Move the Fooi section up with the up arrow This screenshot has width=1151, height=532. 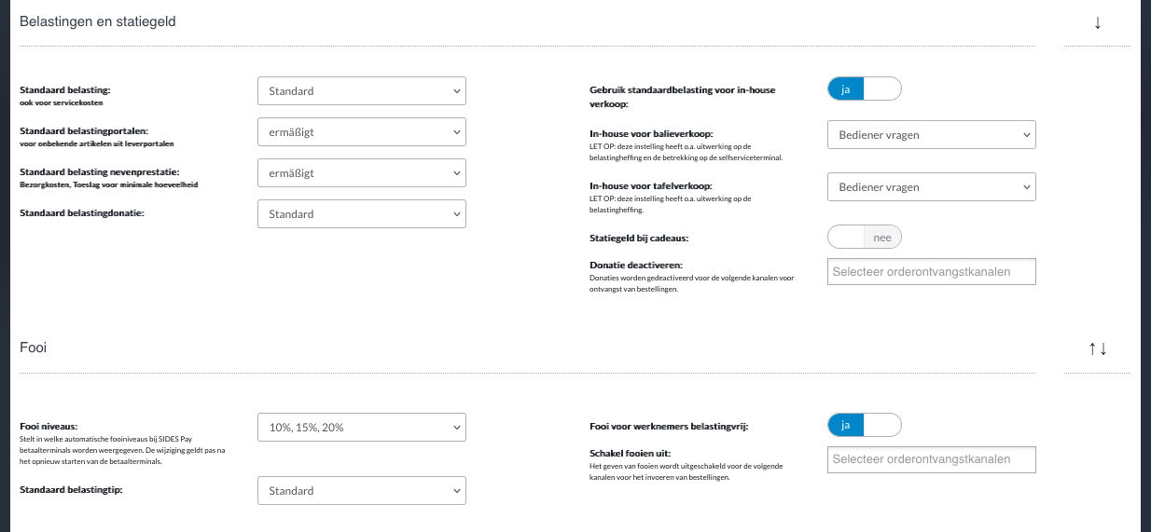(x=1091, y=348)
